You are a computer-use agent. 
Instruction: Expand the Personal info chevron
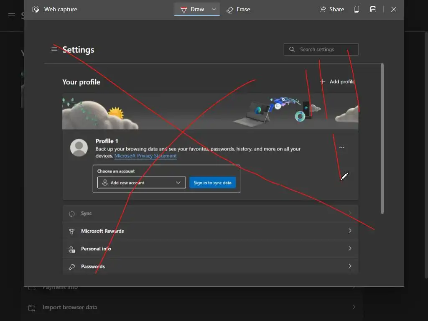pos(350,248)
